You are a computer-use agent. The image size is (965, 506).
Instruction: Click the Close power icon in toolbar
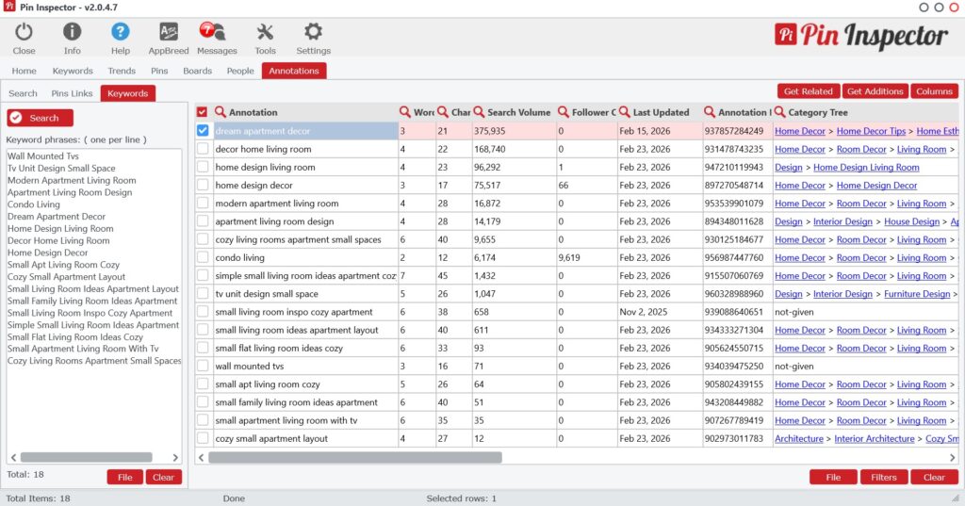click(x=24, y=32)
